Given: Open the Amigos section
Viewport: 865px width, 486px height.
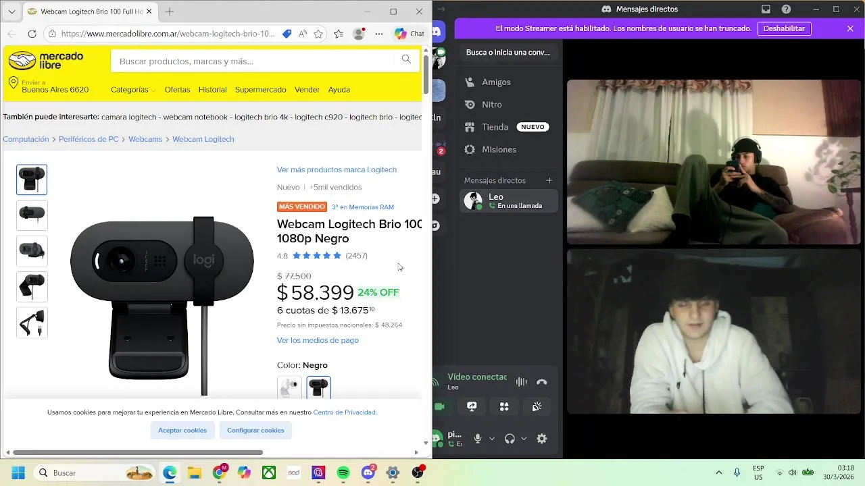Looking at the screenshot, I should 508,82.
